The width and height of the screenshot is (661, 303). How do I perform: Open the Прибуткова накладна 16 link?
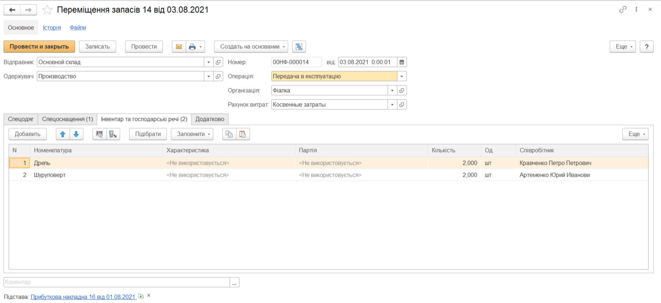pyautogui.click(x=83, y=297)
